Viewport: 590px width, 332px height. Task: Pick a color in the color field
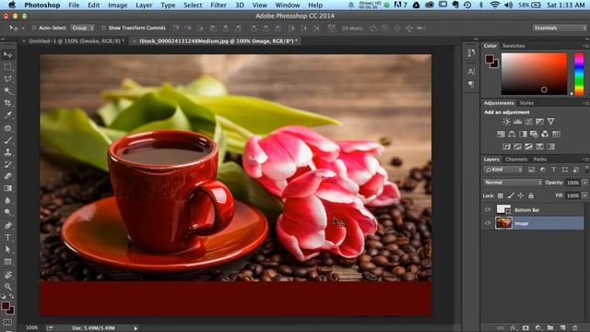coord(534,74)
